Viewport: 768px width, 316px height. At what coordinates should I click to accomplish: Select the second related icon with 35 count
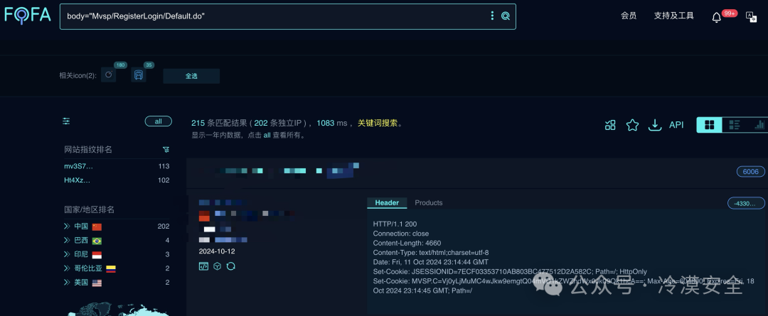coord(139,75)
